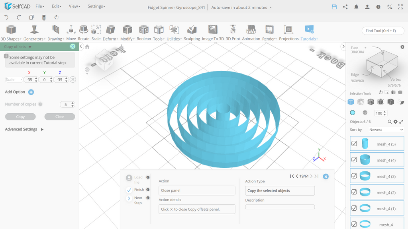Uncheck the mesh_4 (5) object checkbox
This screenshot has height=229, width=408.
tap(354, 144)
